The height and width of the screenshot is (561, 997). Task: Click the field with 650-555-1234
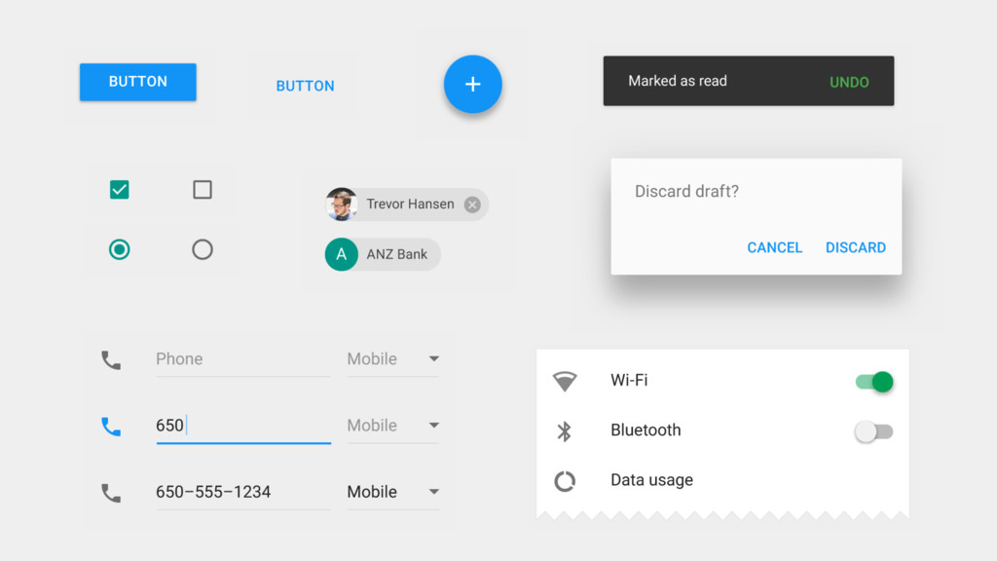pos(243,493)
